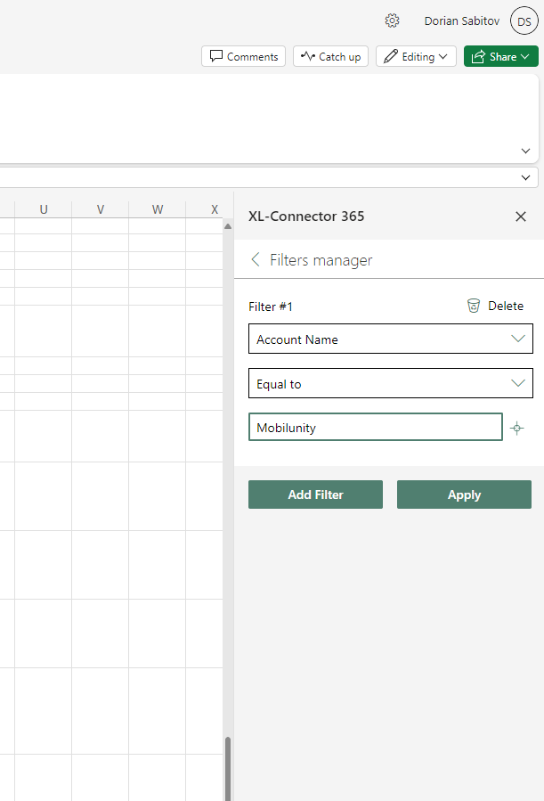Viewport: 544px width, 801px height.
Task: Collapse the ribbon with the chevron
Action: click(x=525, y=151)
